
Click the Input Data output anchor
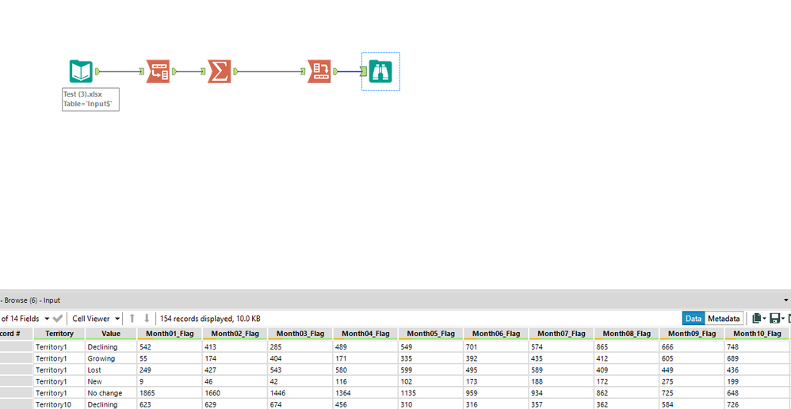coord(97,71)
